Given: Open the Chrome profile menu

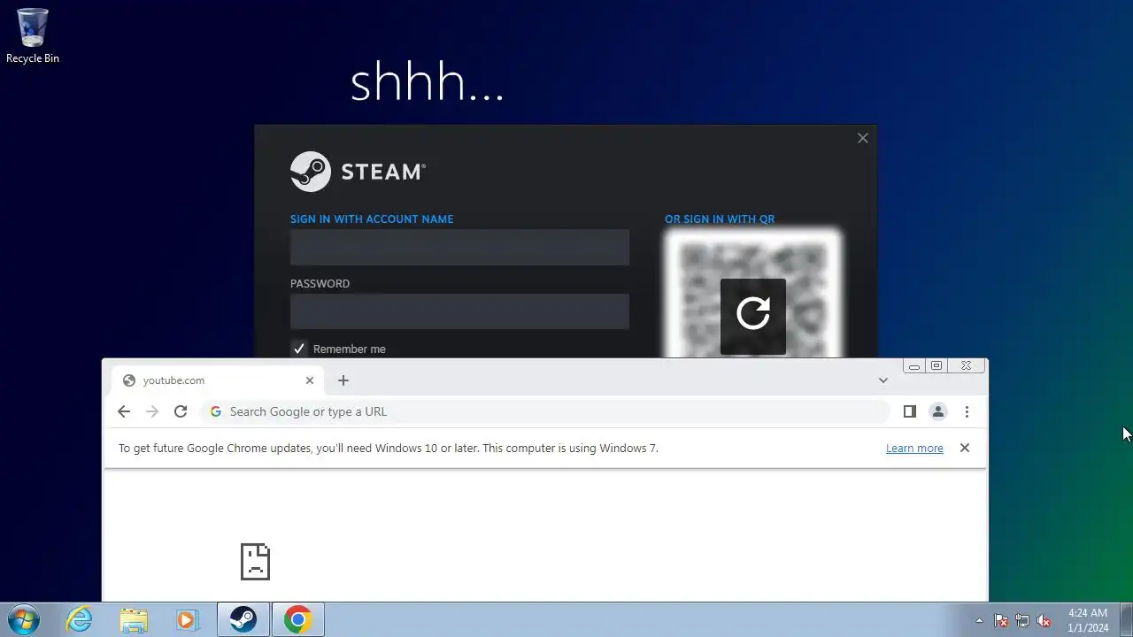Looking at the screenshot, I should pos(938,411).
